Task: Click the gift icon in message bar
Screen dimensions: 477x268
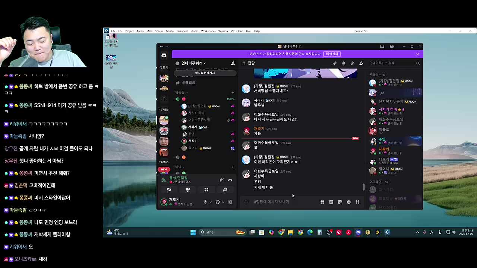Action: 322,202
